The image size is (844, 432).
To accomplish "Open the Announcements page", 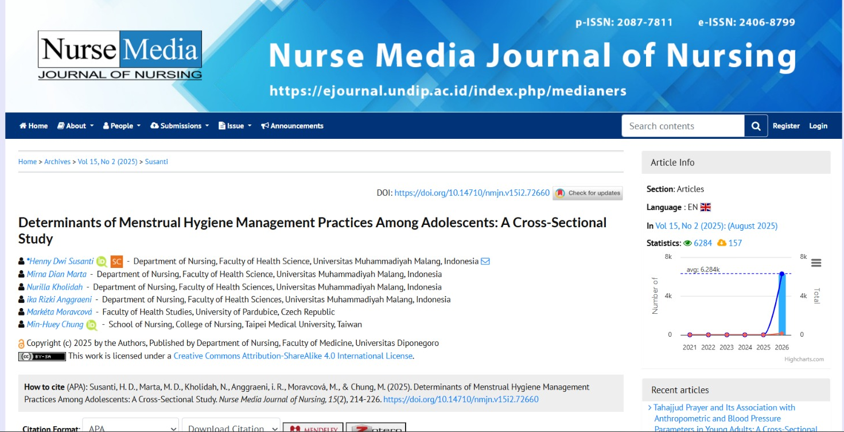I will pos(292,126).
